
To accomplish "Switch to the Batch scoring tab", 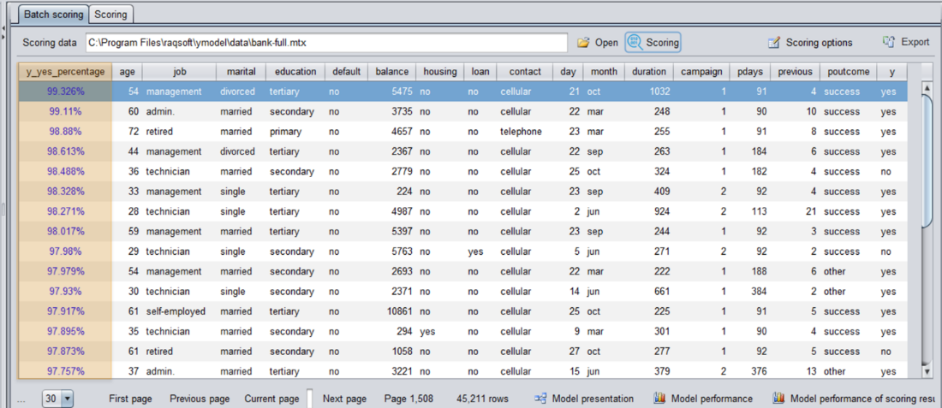I will tap(53, 15).
